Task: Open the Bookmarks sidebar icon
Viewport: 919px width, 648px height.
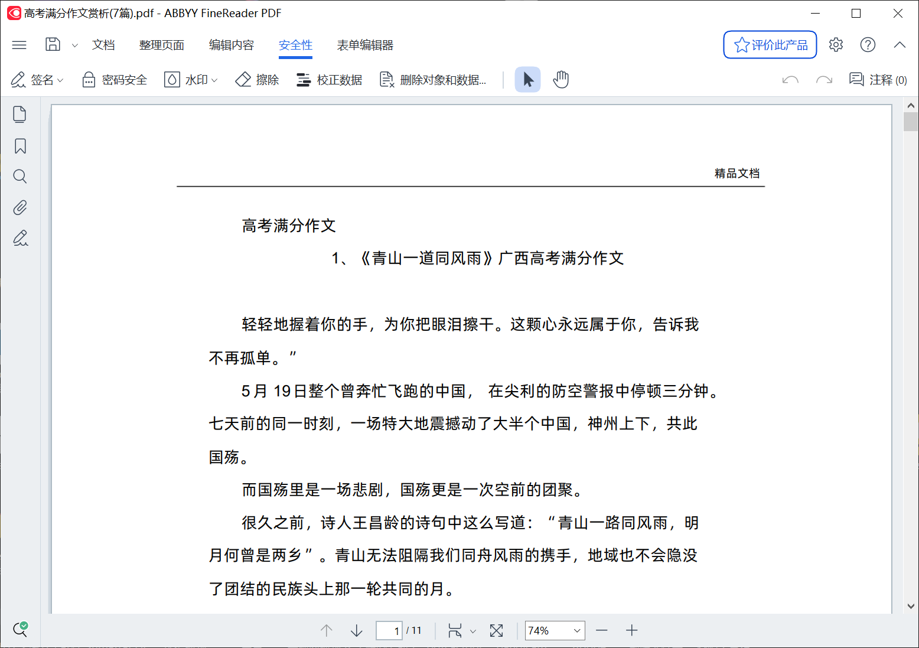Action: click(20, 146)
